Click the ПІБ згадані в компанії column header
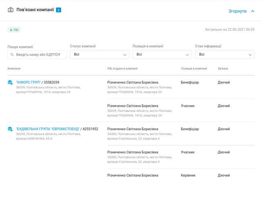 tap(122, 69)
